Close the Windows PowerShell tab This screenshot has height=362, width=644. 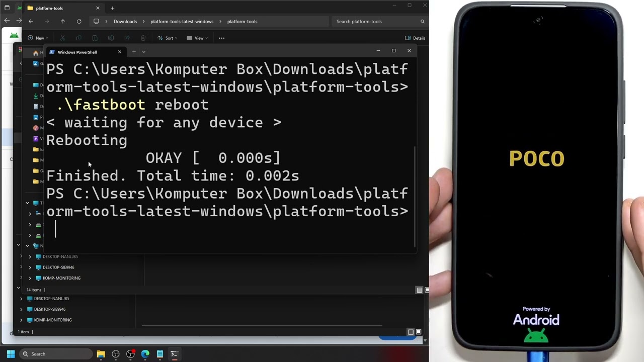tap(119, 52)
